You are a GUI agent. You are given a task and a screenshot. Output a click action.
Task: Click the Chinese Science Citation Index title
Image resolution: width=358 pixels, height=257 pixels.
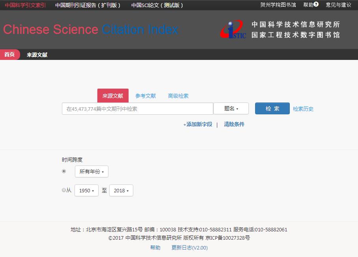[x=91, y=30]
